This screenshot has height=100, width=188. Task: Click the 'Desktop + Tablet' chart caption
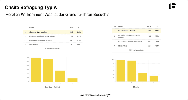point(52,87)
